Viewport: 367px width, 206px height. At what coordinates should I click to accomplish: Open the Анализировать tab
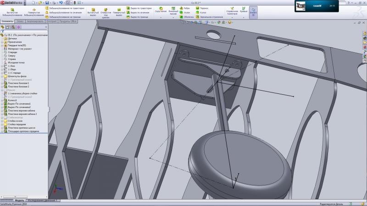[35, 21]
